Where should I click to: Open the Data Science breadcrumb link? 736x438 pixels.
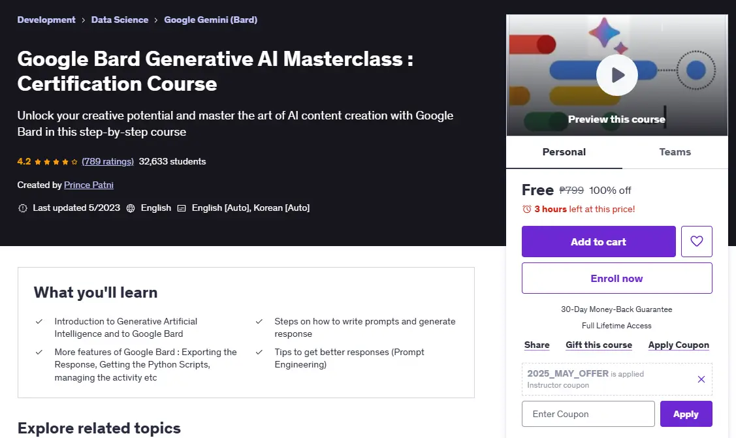pos(120,20)
